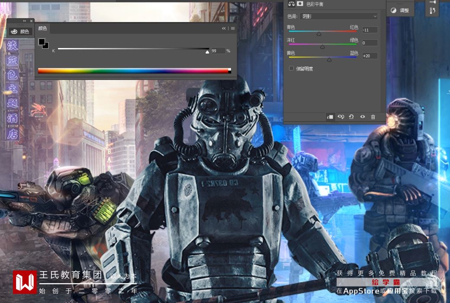This screenshot has height=303, width=450.
Task: Click the magenta-green slider handle
Action: pos(322,47)
